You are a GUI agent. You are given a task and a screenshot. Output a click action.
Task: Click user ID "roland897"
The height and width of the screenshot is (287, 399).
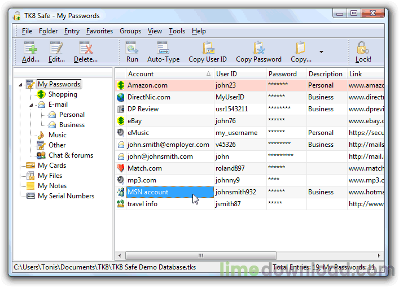[x=230, y=168]
